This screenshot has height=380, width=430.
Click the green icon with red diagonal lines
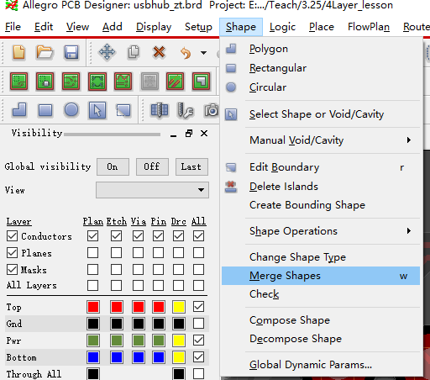pyautogui.click(x=176, y=82)
